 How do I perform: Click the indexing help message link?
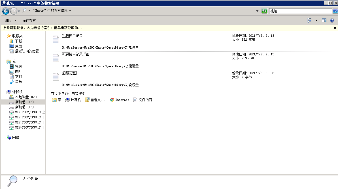point(42,28)
